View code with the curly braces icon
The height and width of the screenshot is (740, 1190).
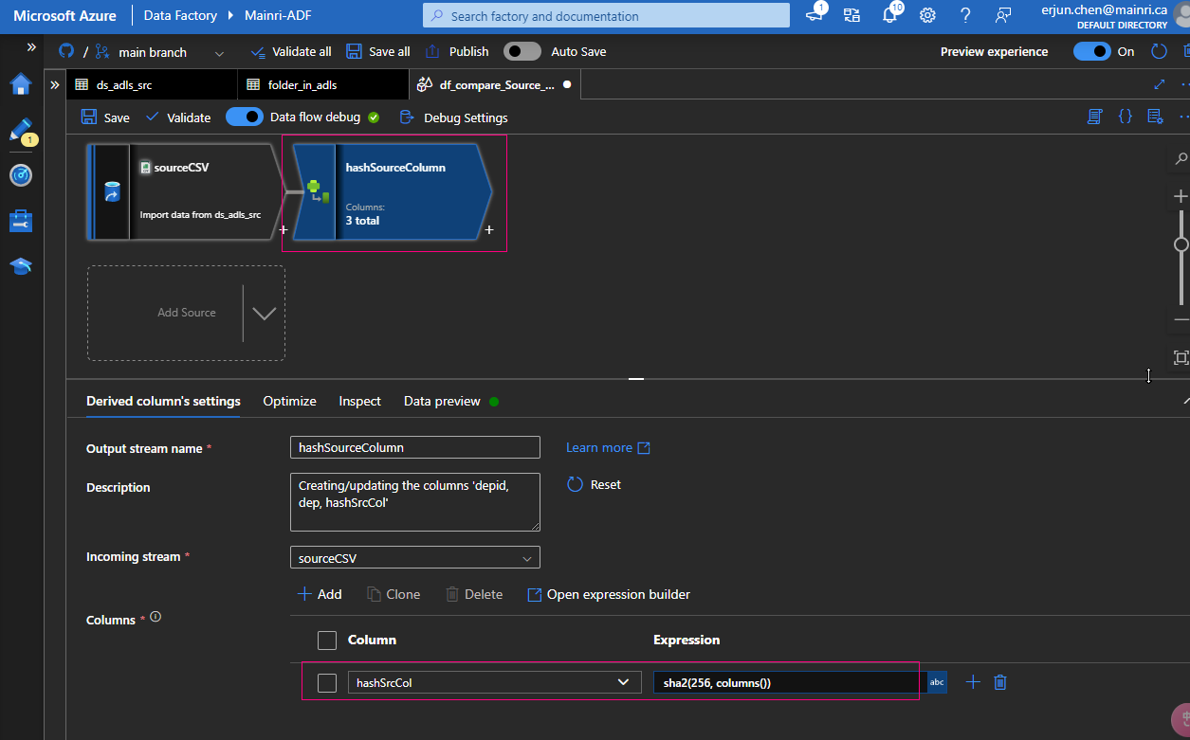(1125, 117)
